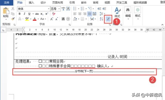The image size is (165, 100).
Task: Toggle subscript formatting
Action: tap(42, 14)
